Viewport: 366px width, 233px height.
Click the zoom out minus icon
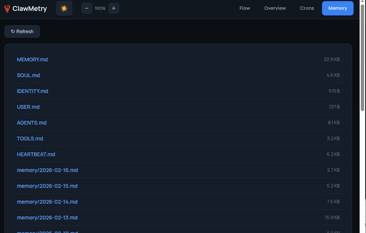pyautogui.click(x=87, y=8)
